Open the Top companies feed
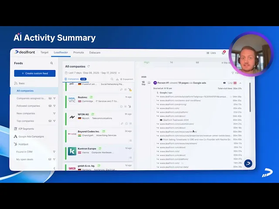 point(25,121)
